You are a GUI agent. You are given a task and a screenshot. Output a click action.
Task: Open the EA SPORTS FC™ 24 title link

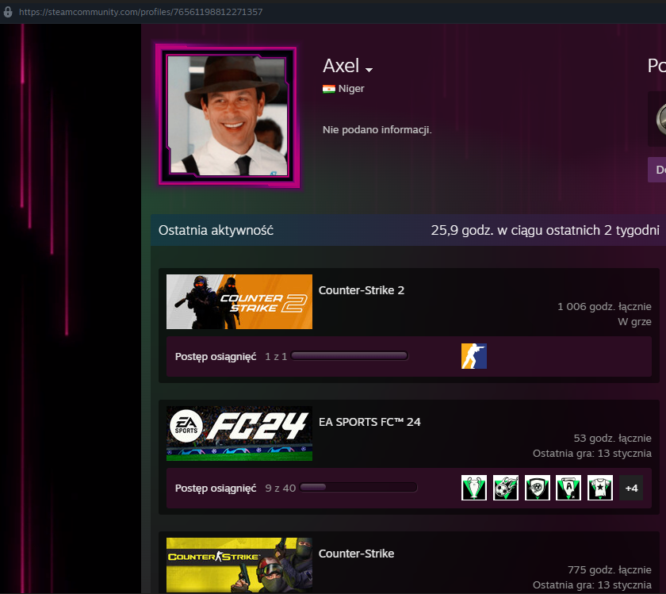[369, 422]
